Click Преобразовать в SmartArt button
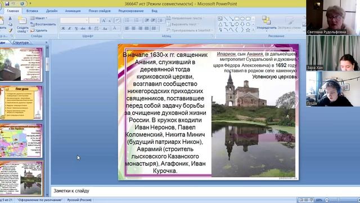Image resolution: width=360 pixels, height=203 pixels. pyautogui.click(x=190, y=30)
